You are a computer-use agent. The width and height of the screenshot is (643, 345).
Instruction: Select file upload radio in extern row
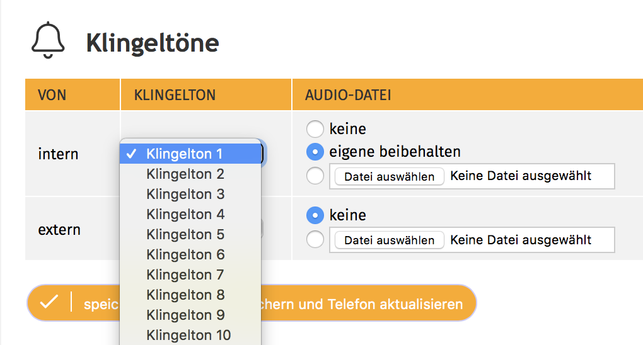click(315, 240)
